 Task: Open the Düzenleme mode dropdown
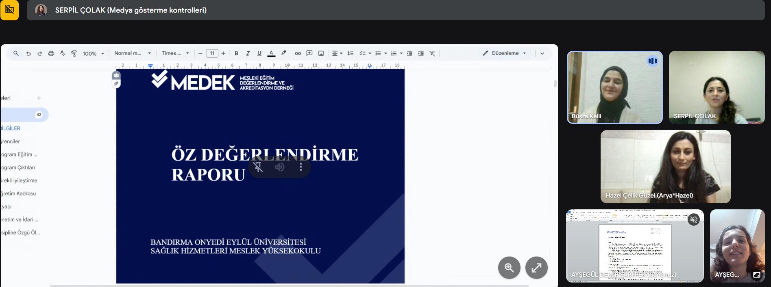[x=505, y=53]
